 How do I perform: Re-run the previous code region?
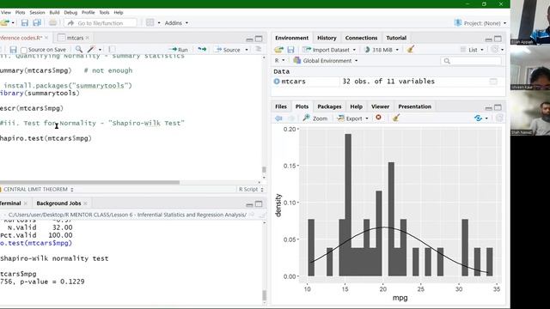(x=202, y=50)
